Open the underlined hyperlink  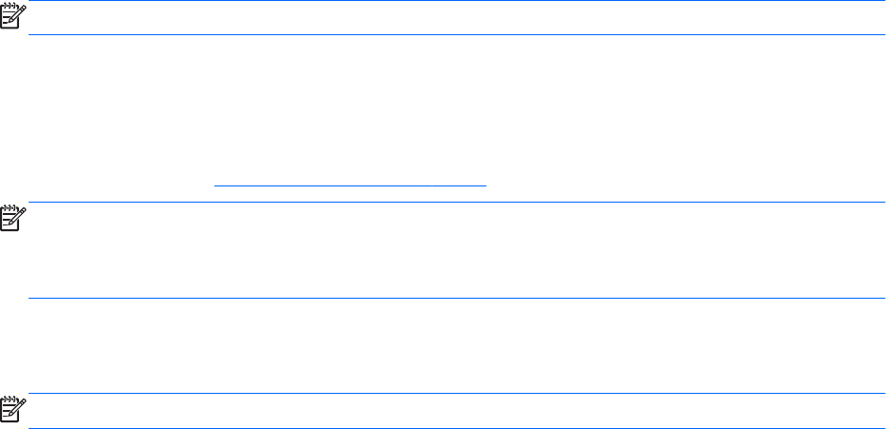click(x=350, y=185)
